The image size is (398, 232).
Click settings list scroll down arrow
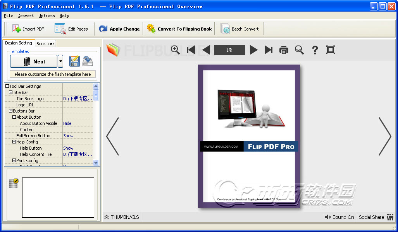pyautogui.click(x=96, y=163)
